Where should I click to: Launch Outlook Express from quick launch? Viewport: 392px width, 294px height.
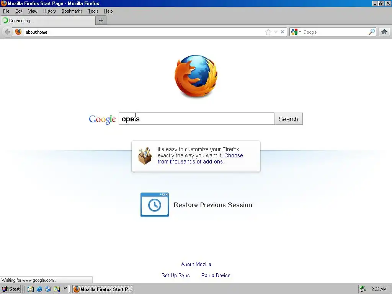click(x=48, y=289)
